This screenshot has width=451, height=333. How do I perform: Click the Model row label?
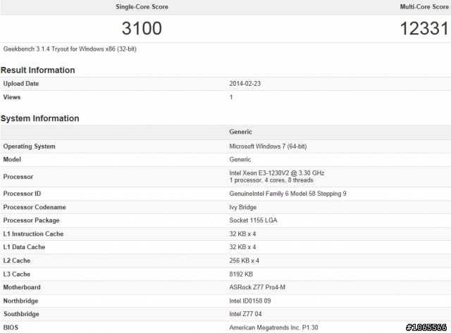click(12, 160)
